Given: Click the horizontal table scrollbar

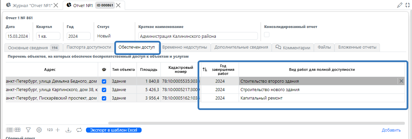Looking at the screenshot, I should click(x=256, y=123).
